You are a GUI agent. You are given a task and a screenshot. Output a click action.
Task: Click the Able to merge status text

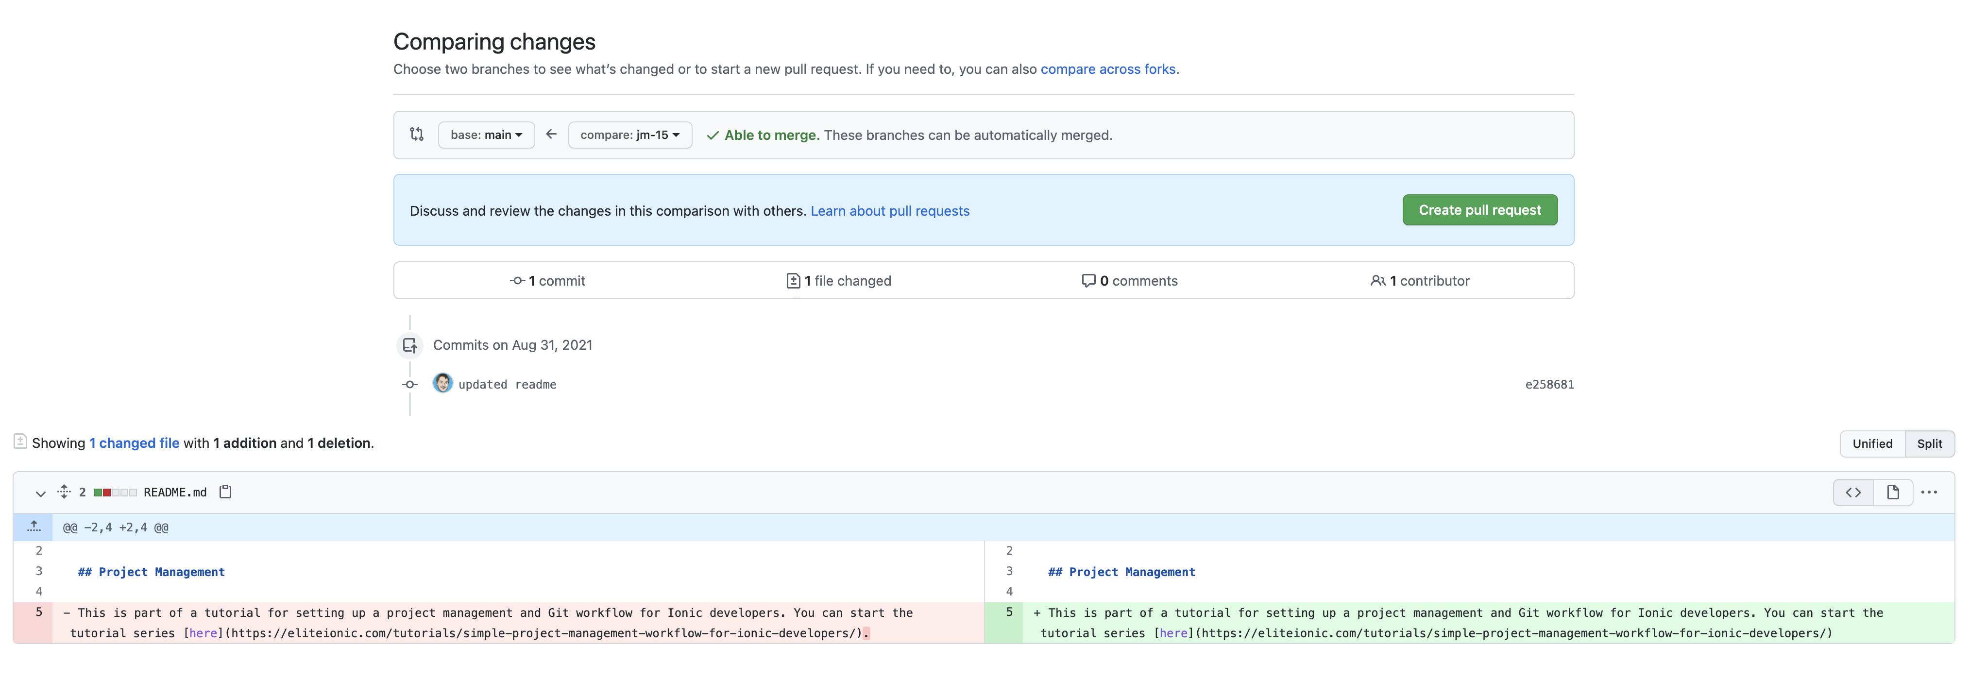772,136
